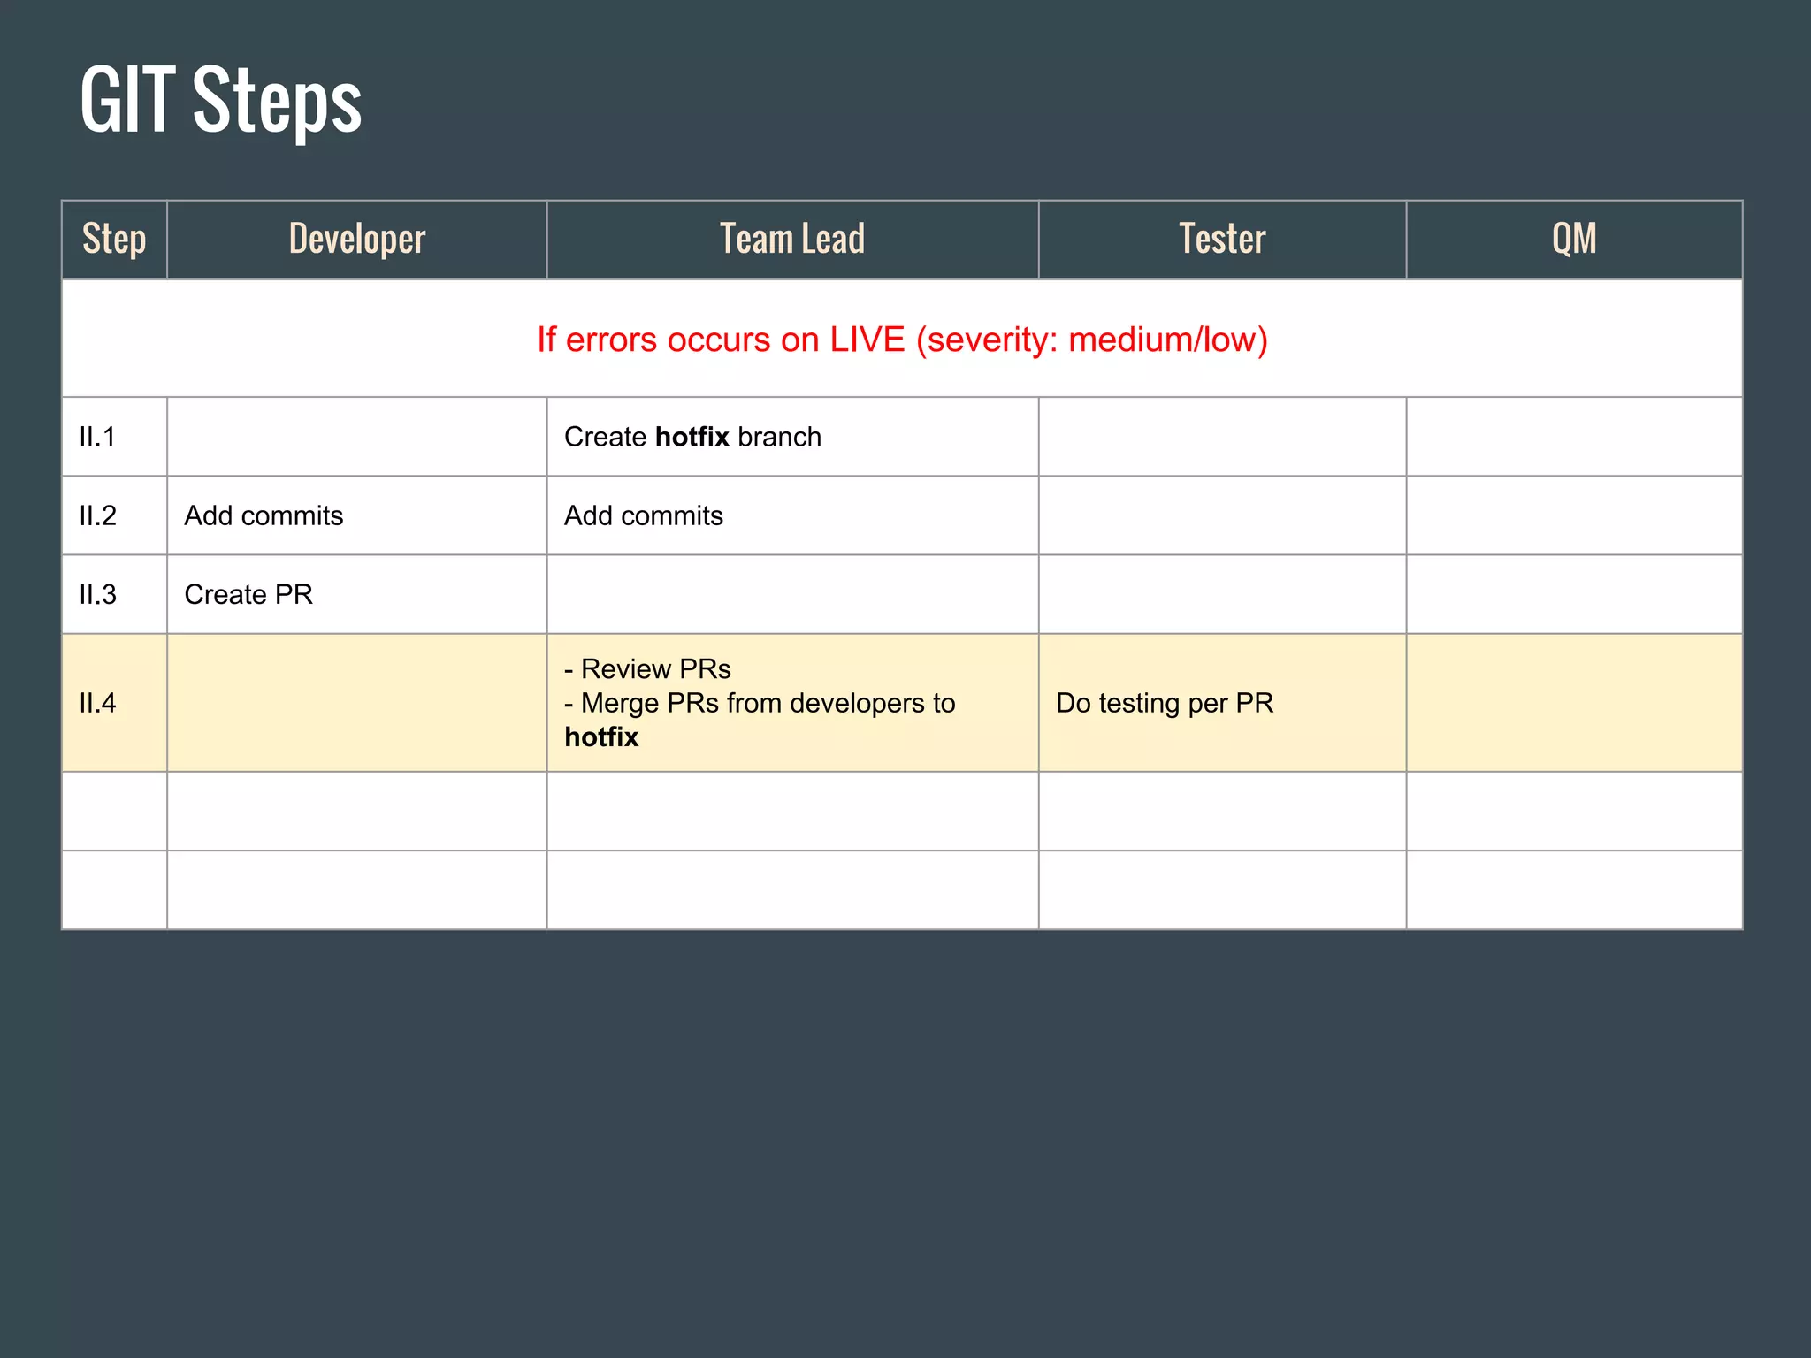The height and width of the screenshot is (1358, 1811).
Task: Click the highlighted step cell II.4
Action: click(114, 703)
